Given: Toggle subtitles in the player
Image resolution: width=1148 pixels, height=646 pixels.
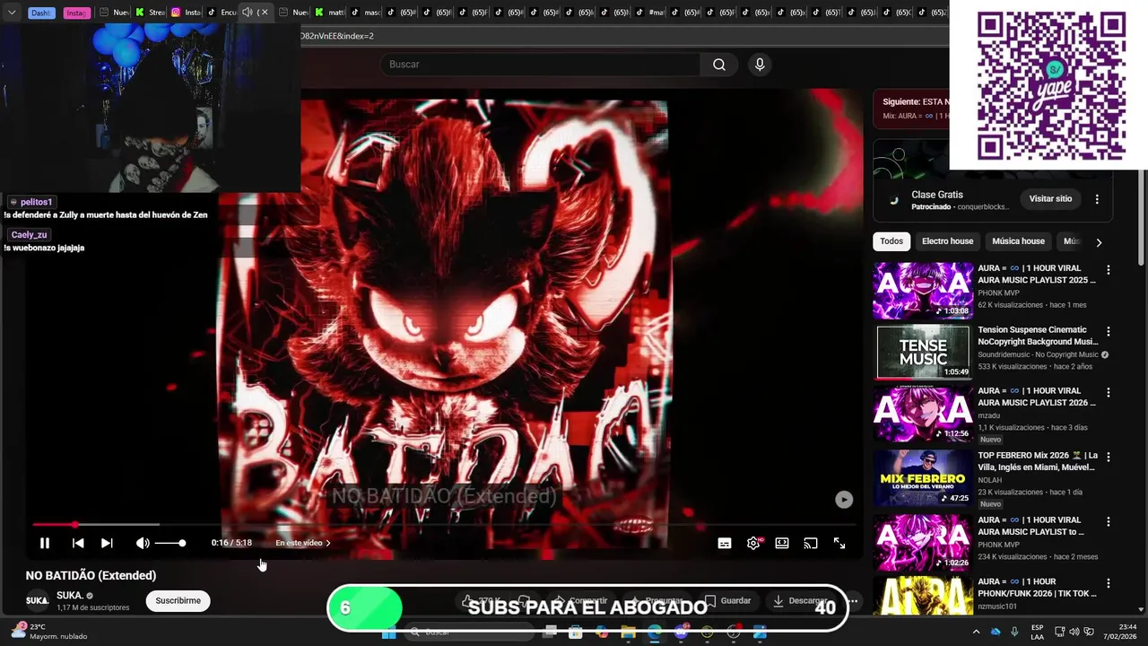Looking at the screenshot, I should (x=725, y=543).
